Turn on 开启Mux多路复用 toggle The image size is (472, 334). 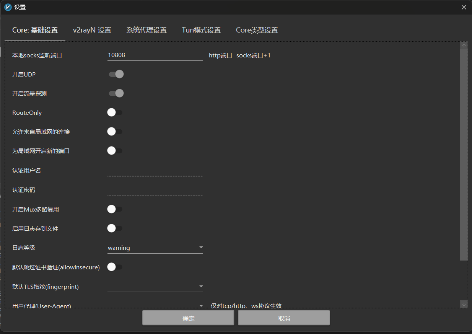point(115,209)
